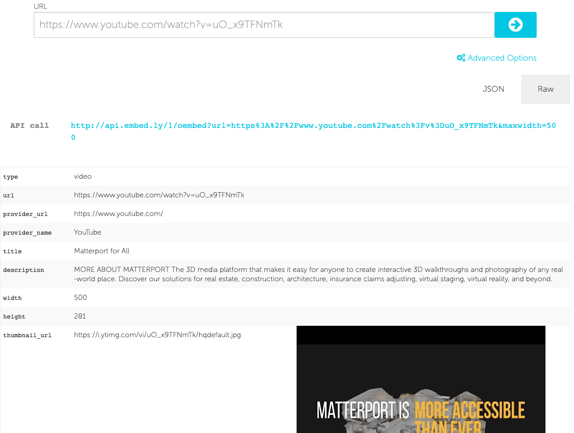Select the thumbnail_url hqdefault.jpg value
The width and height of the screenshot is (574, 433).
point(158,335)
